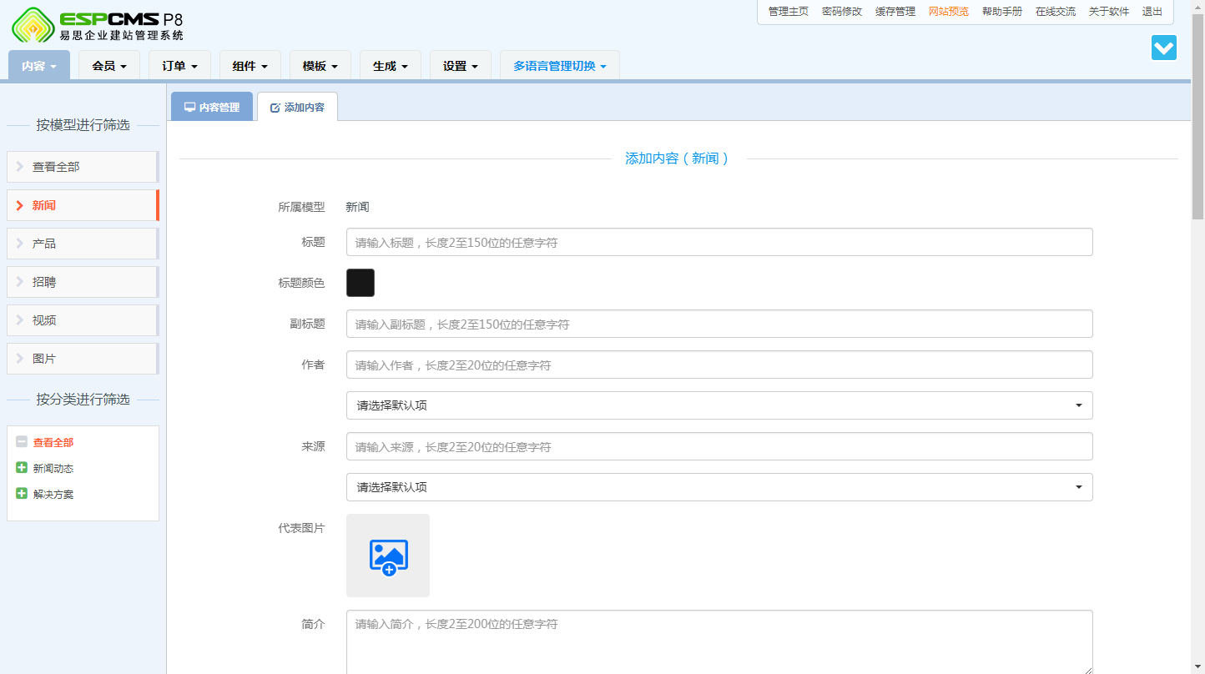The height and width of the screenshot is (674, 1205).
Task: Collapse the 查看全部 category minus icon
Action: point(22,442)
